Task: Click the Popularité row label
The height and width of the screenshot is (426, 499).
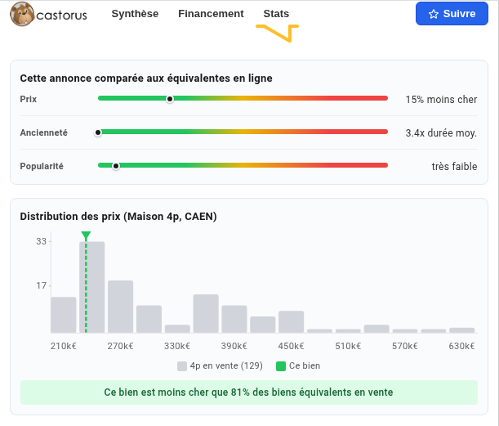Action: coord(42,166)
